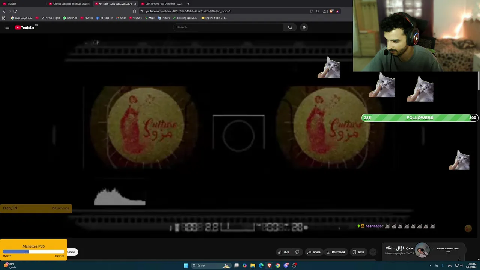Viewport: 480px width, 270px height.
Task: Open options dots on the Mix card
Action: 459,259
